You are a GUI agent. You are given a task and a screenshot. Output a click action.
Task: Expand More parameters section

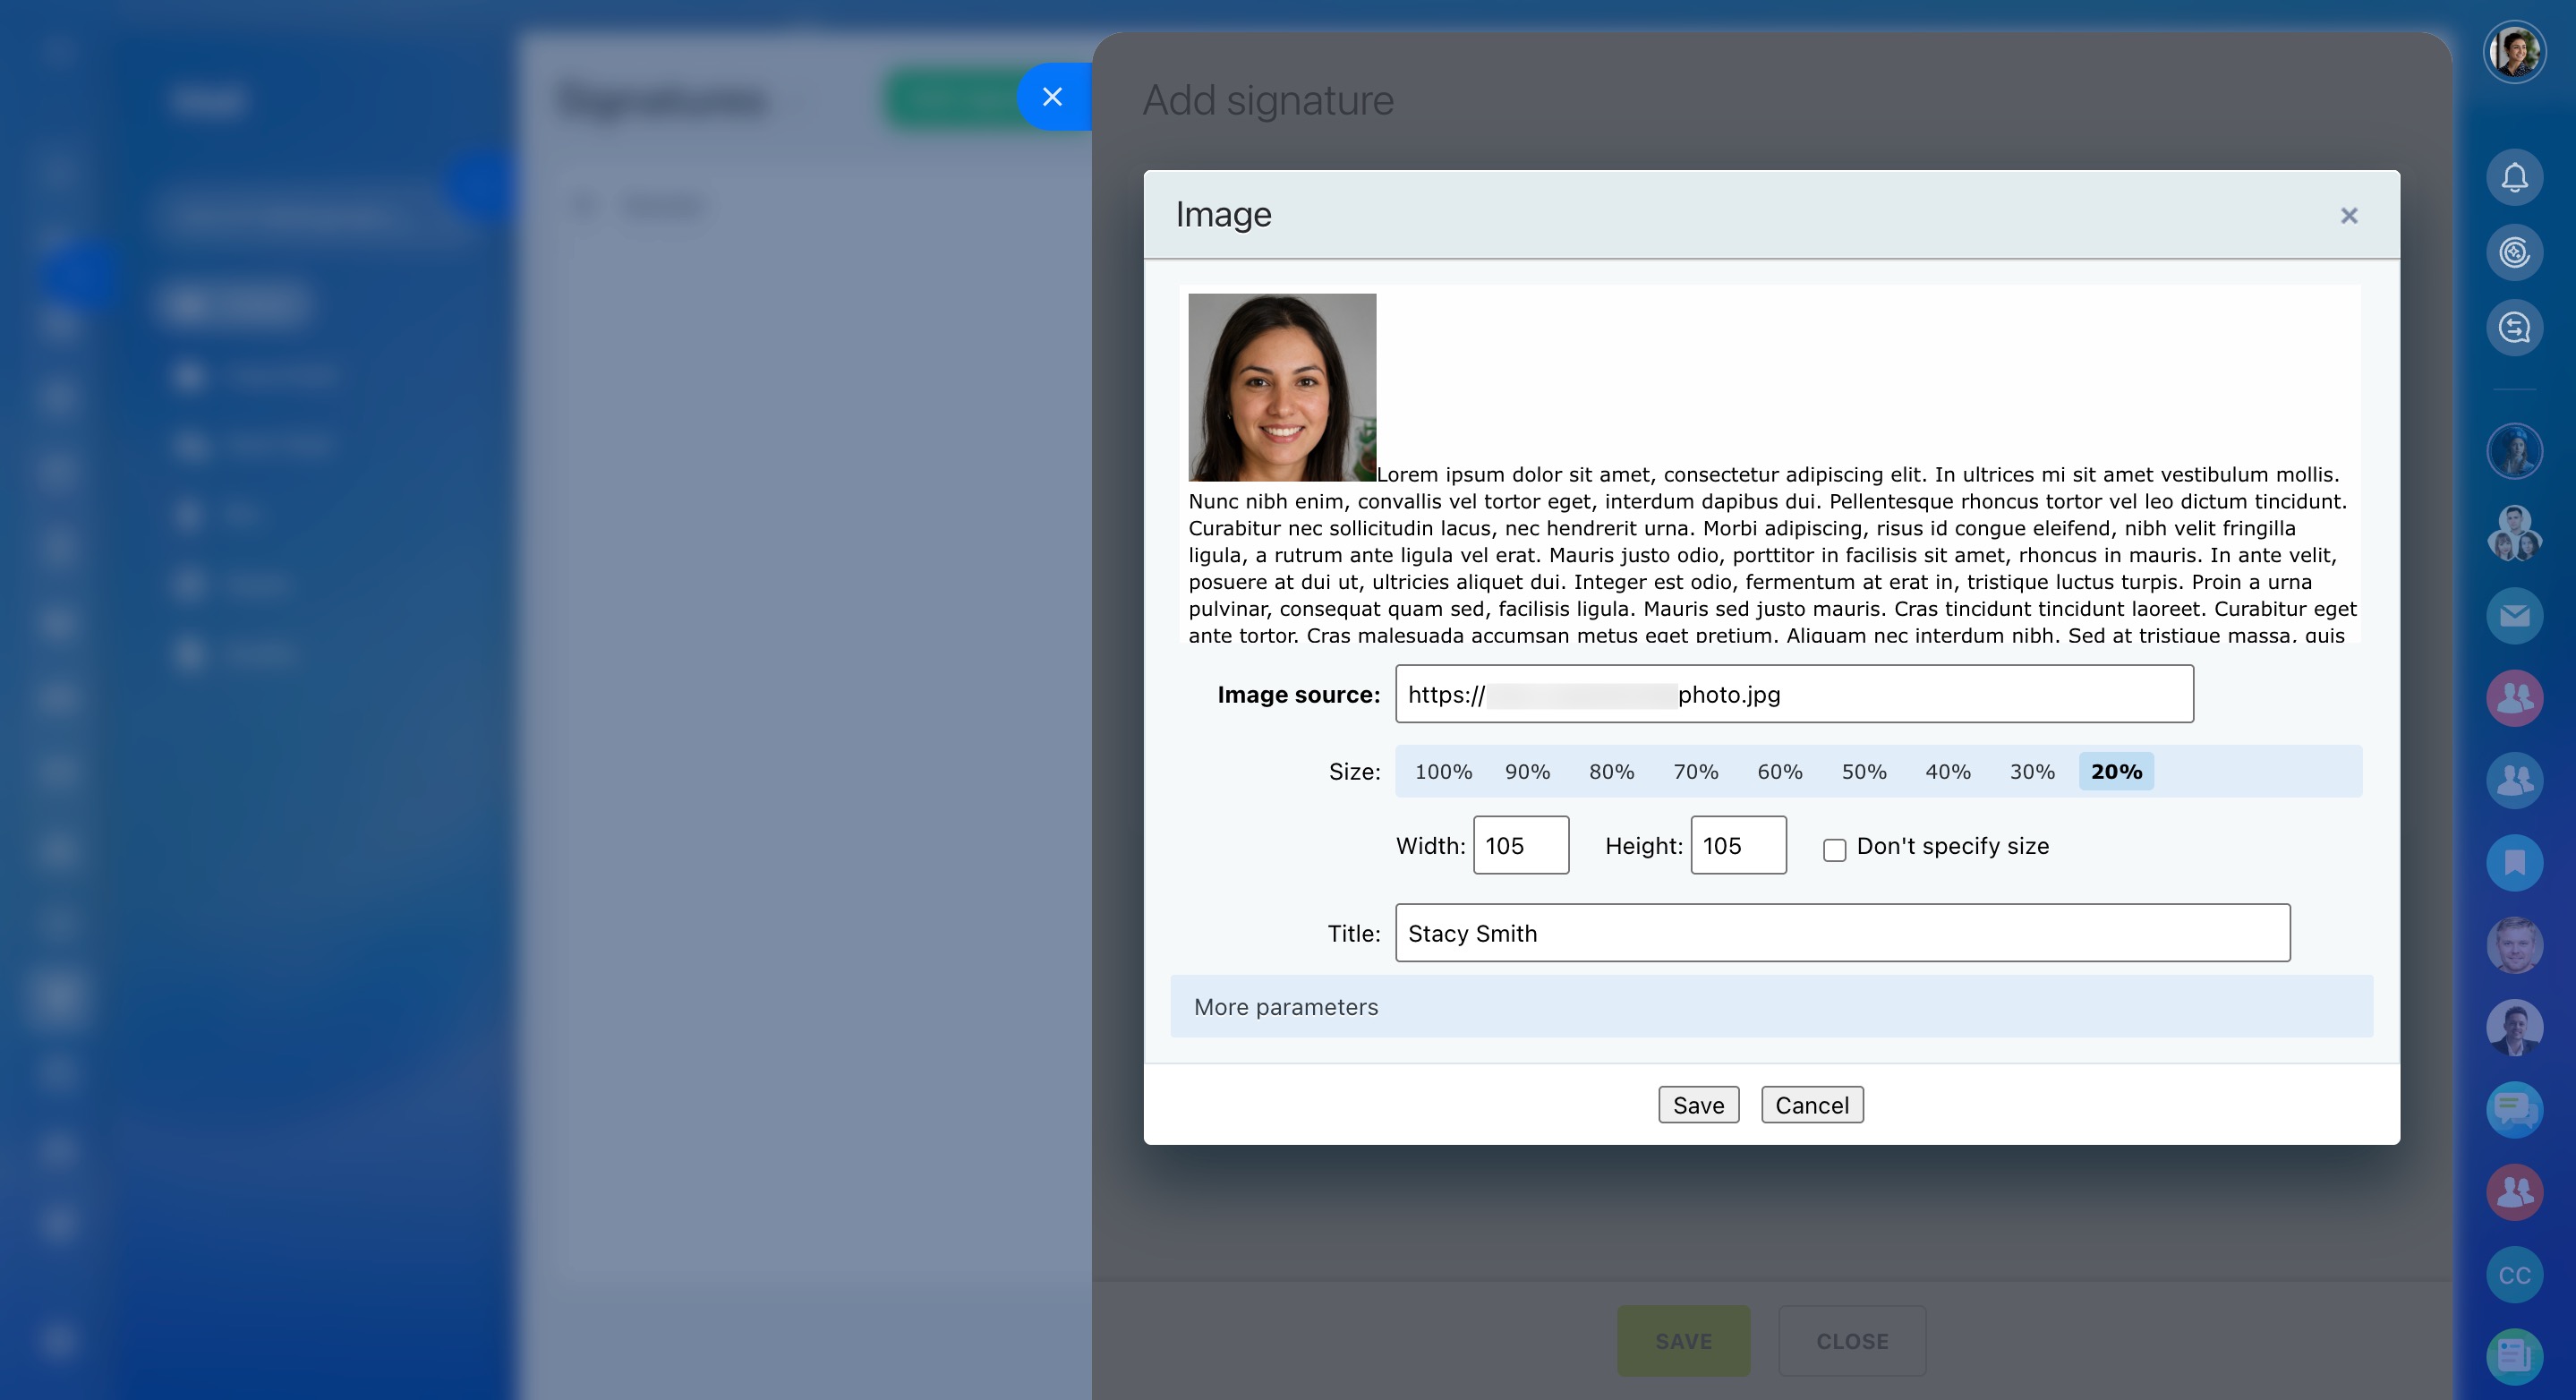click(1286, 1007)
